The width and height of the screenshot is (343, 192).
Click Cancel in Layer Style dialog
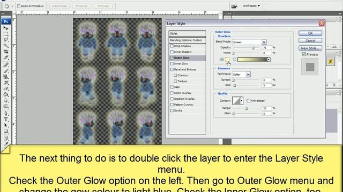point(310,41)
